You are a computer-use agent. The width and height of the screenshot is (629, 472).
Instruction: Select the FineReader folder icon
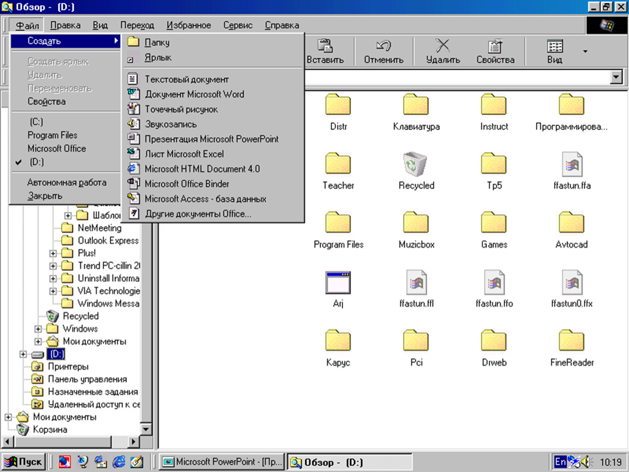tap(572, 340)
